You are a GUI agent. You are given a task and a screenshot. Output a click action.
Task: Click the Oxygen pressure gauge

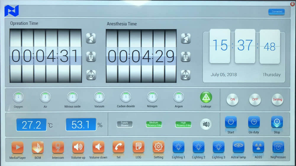tap(18, 97)
